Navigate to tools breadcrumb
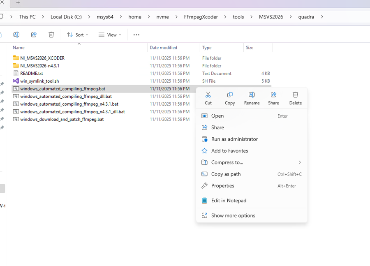 point(238,17)
